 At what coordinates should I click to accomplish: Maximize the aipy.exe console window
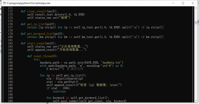coord(183,3)
